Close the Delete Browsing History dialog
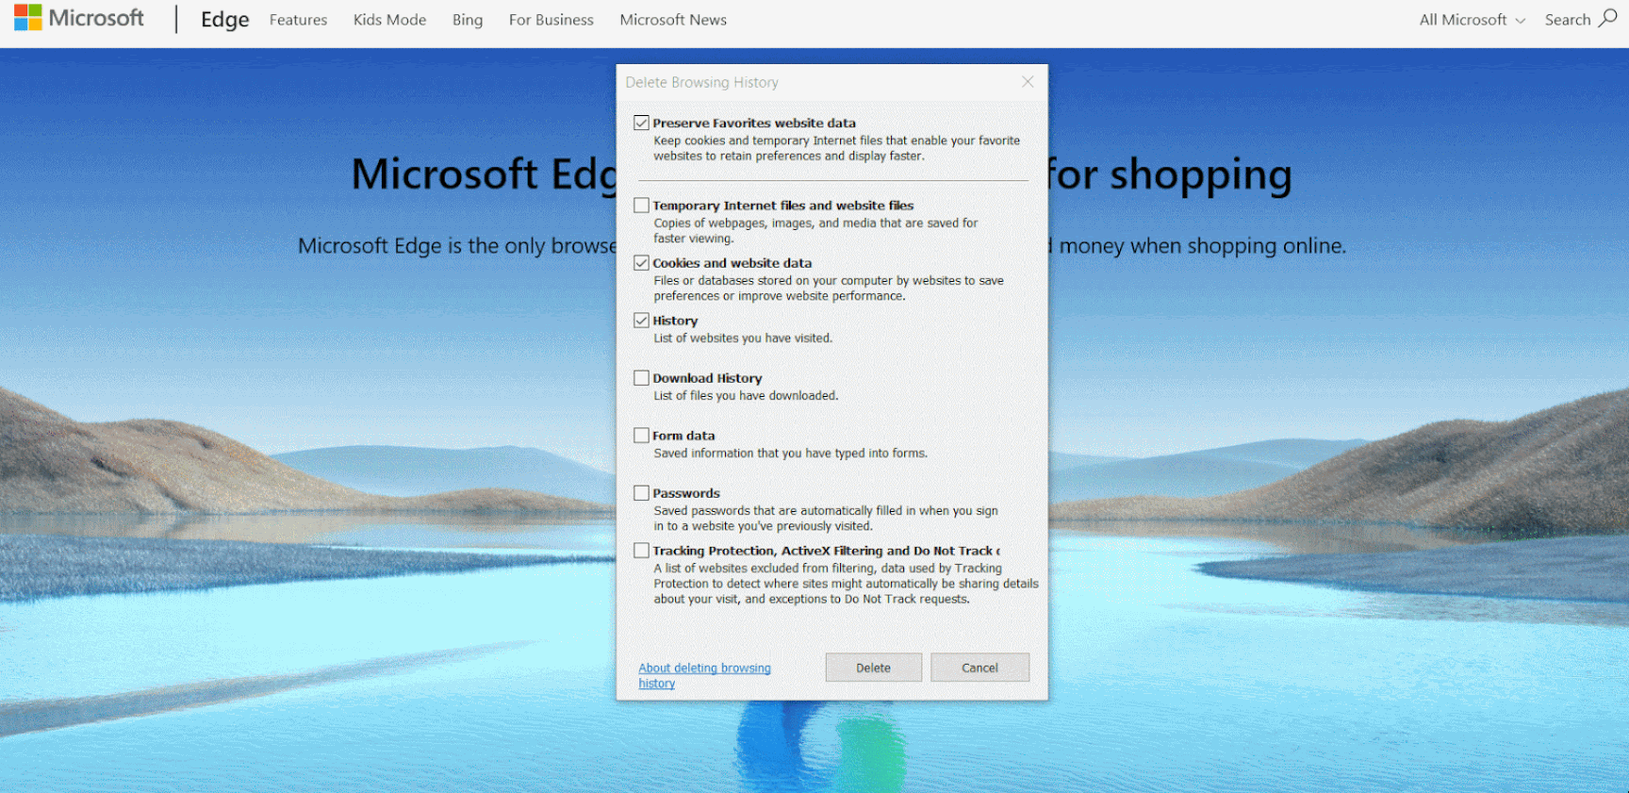This screenshot has width=1629, height=793. pyautogui.click(x=1028, y=82)
